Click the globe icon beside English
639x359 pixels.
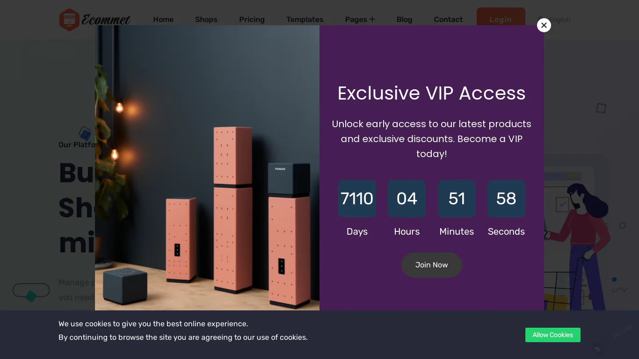(x=541, y=20)
